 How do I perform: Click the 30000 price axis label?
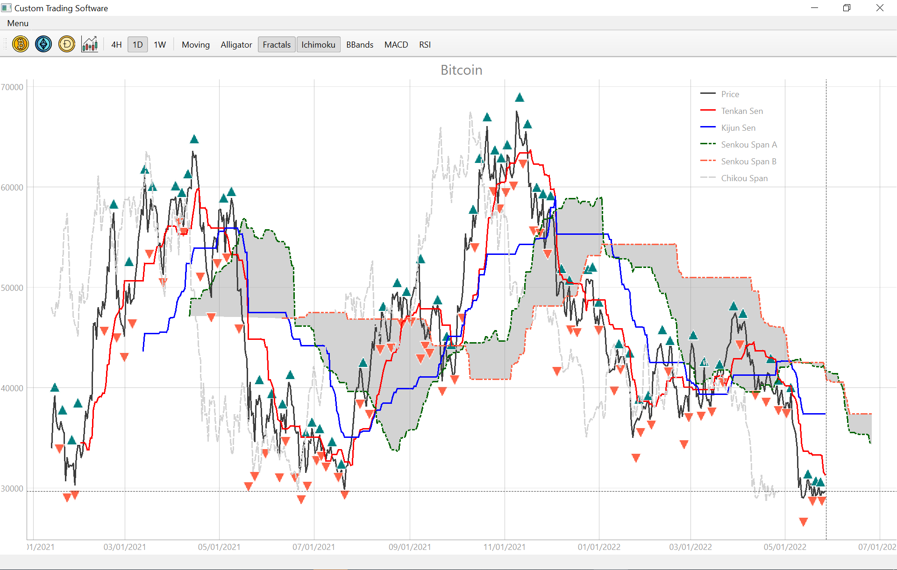pos(12,489)
